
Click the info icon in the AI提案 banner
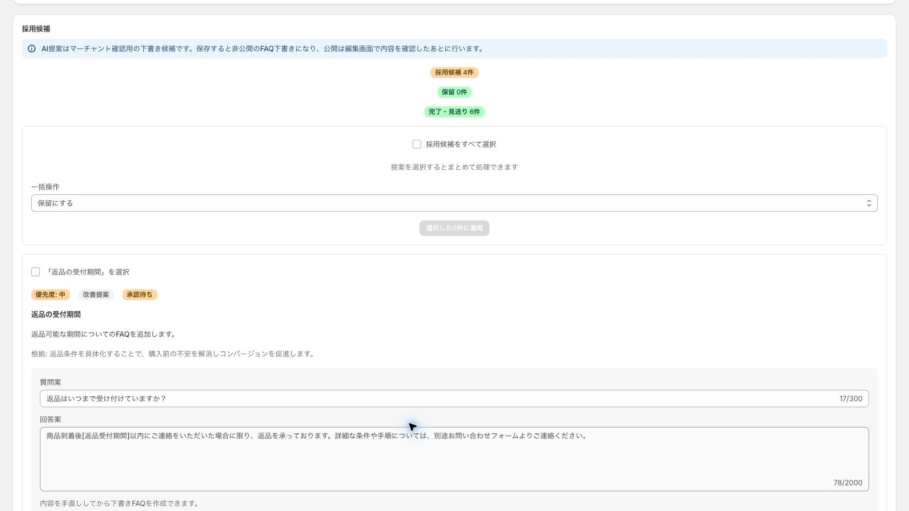click(32, 49)
